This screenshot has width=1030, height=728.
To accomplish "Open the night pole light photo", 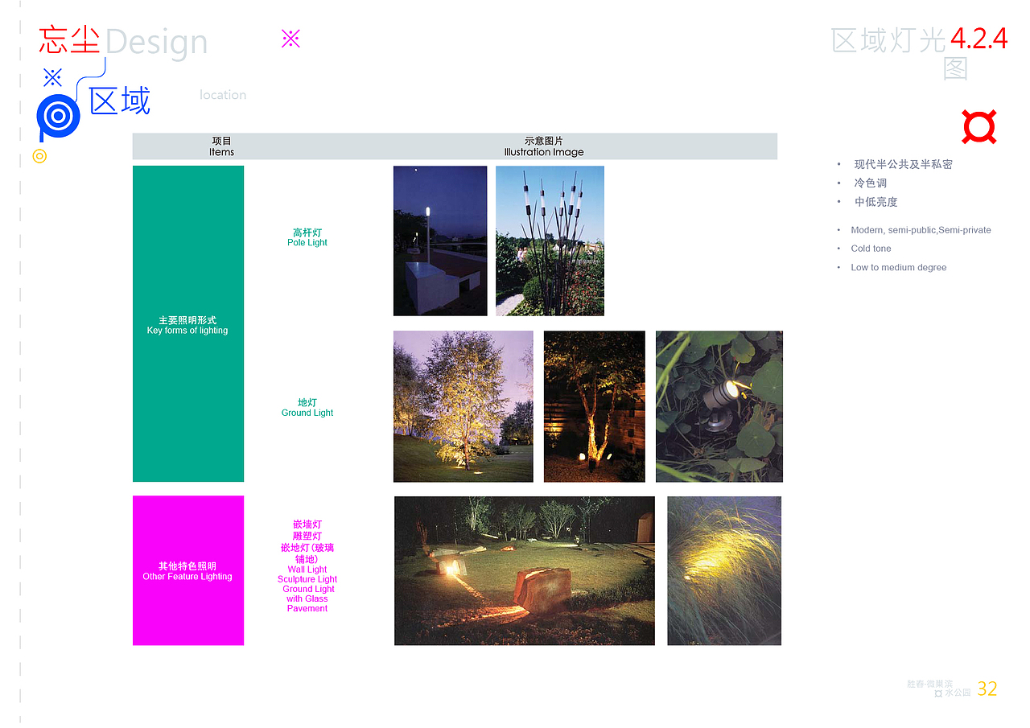I will [440, 241].
